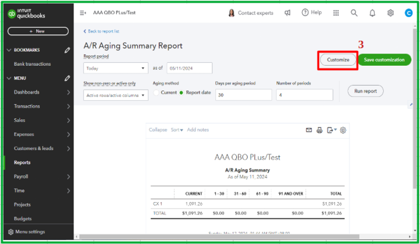Collapse the MENU section

tap(9, 78)
